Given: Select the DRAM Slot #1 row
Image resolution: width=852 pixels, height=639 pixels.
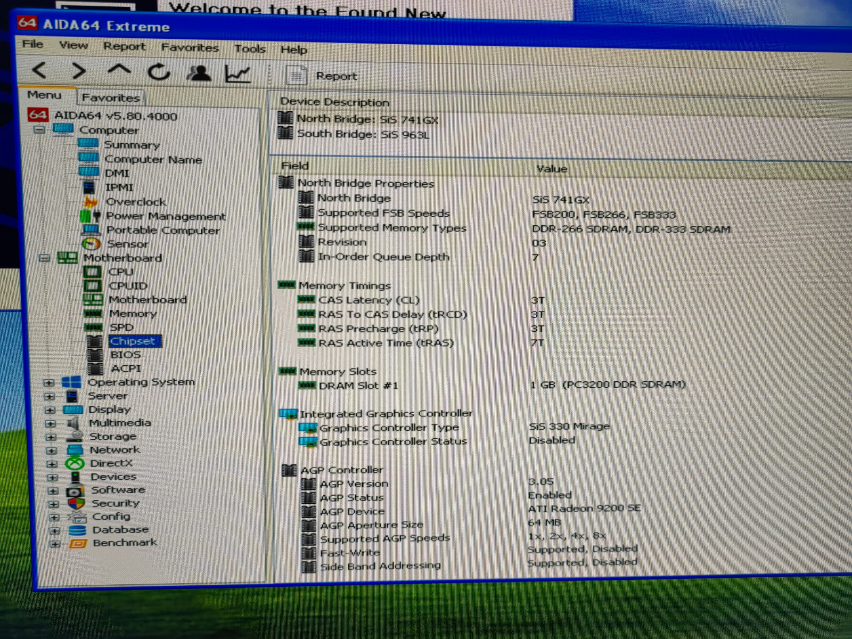Looking at the screenshot, I should coord(358,386).
